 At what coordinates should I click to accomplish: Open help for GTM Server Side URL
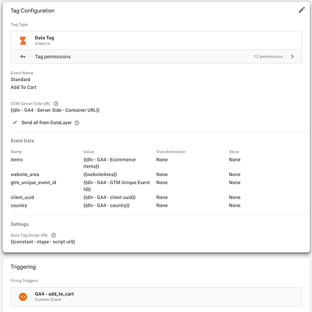56,104
